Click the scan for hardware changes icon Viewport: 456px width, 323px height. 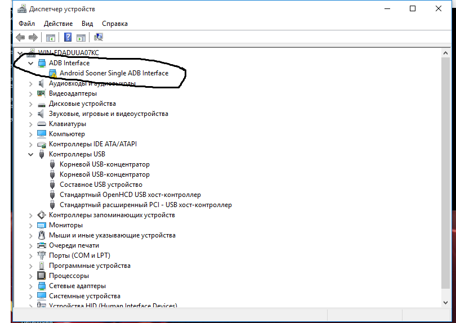pos(99,38)
